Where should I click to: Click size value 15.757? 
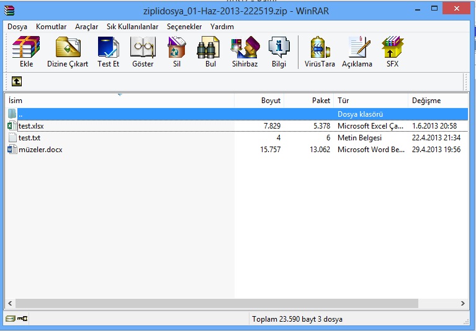pos(270,150)
